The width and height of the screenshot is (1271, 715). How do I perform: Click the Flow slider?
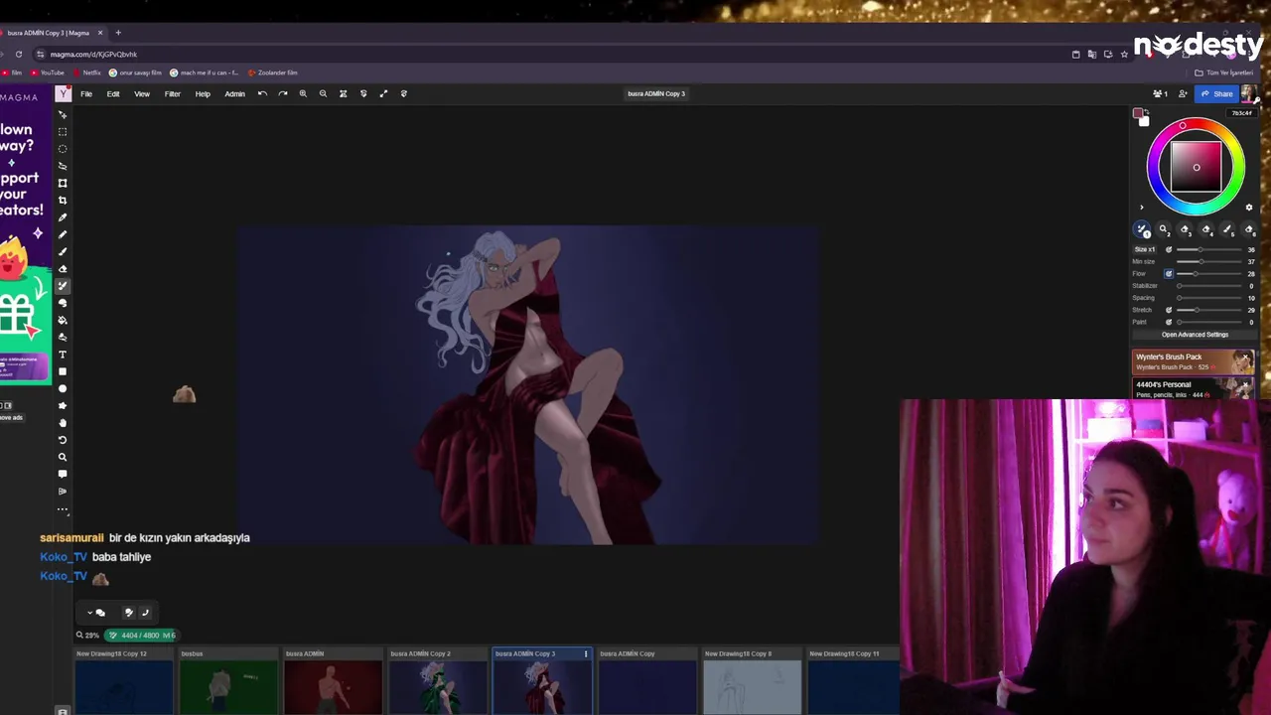coord(1209,273)
